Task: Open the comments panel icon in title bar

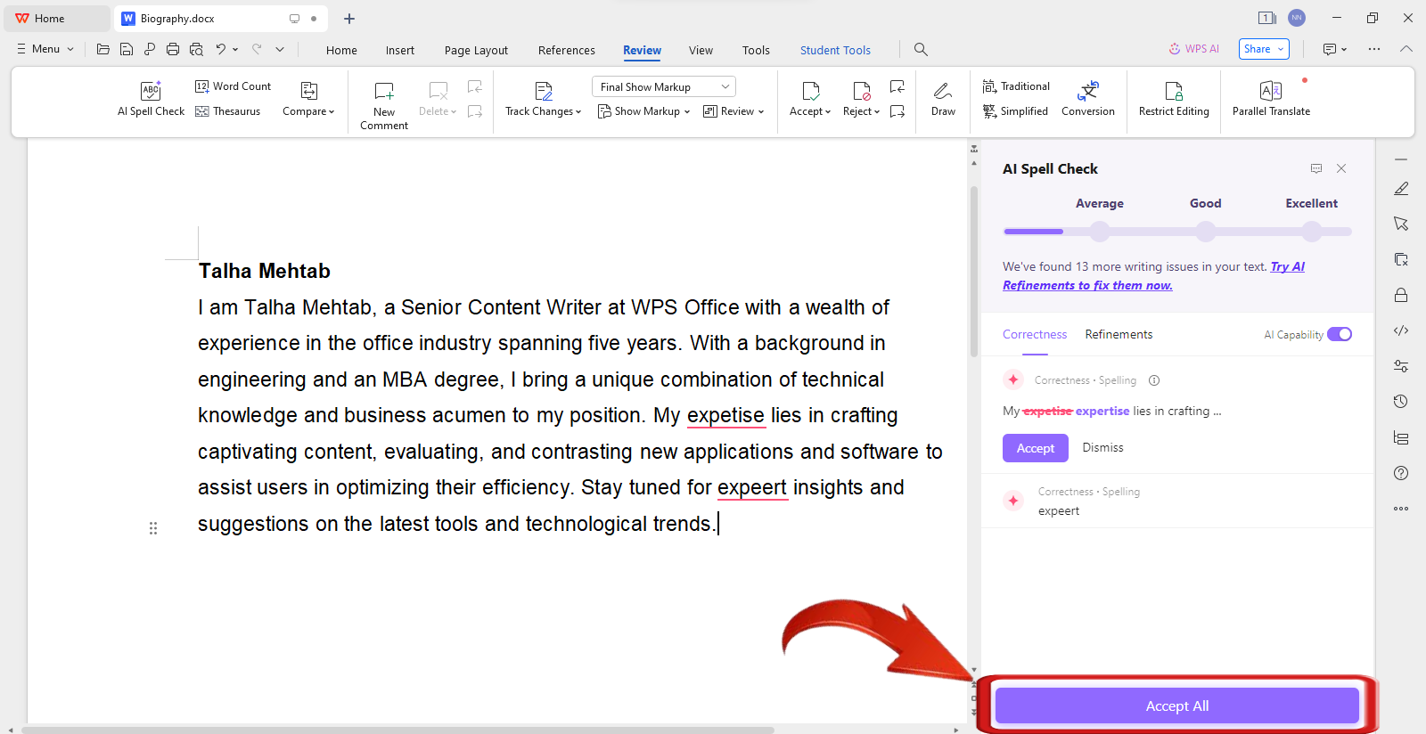Action: pyautogui.click(x=1330, y=50)
